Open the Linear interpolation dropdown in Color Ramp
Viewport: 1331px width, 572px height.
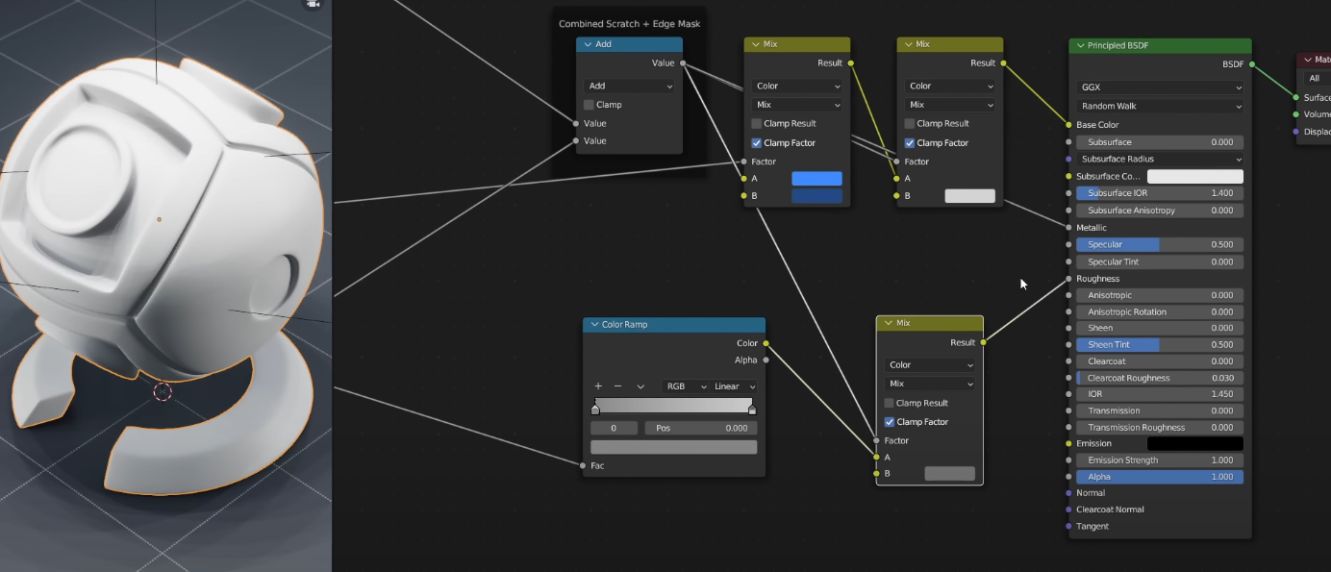(x=734, y=386)
